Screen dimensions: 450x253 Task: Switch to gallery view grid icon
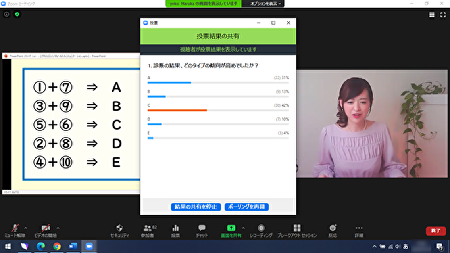432,15
